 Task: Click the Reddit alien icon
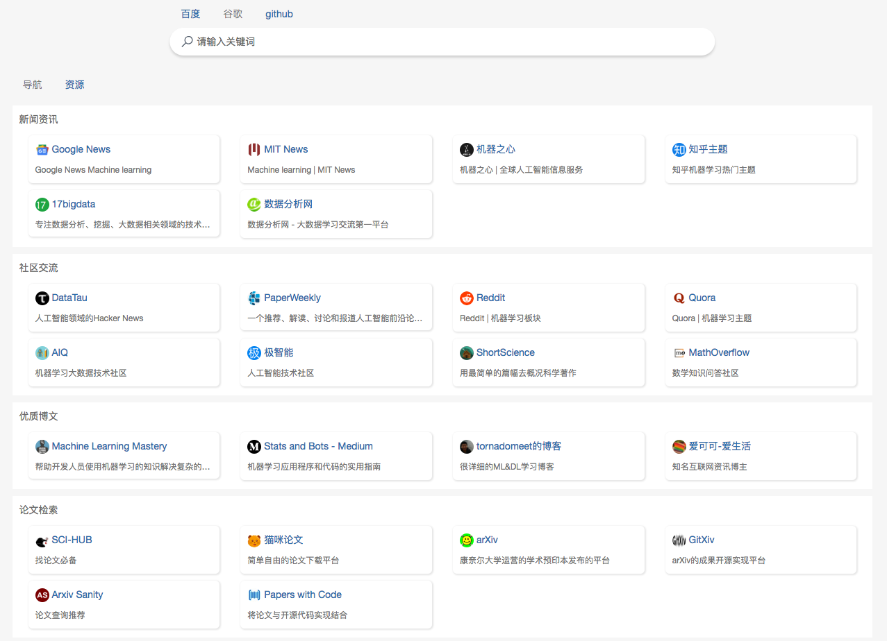pyautogui.click(x=467, y=298)
